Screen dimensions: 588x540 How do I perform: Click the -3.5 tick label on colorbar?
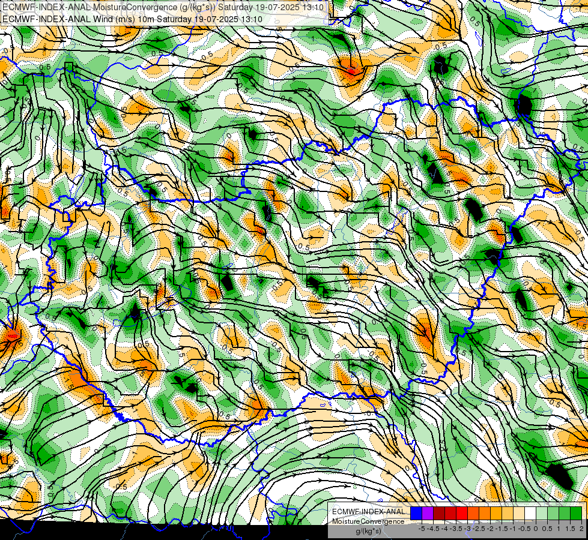click(x=456, y=529)
